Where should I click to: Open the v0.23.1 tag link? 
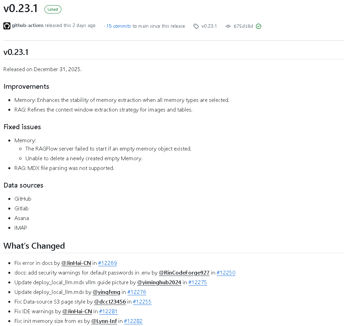point(209,26)
